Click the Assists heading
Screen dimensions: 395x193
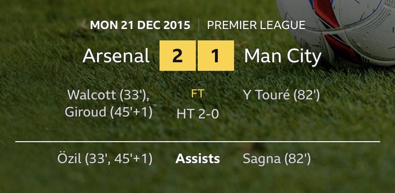tap(198, 159)
